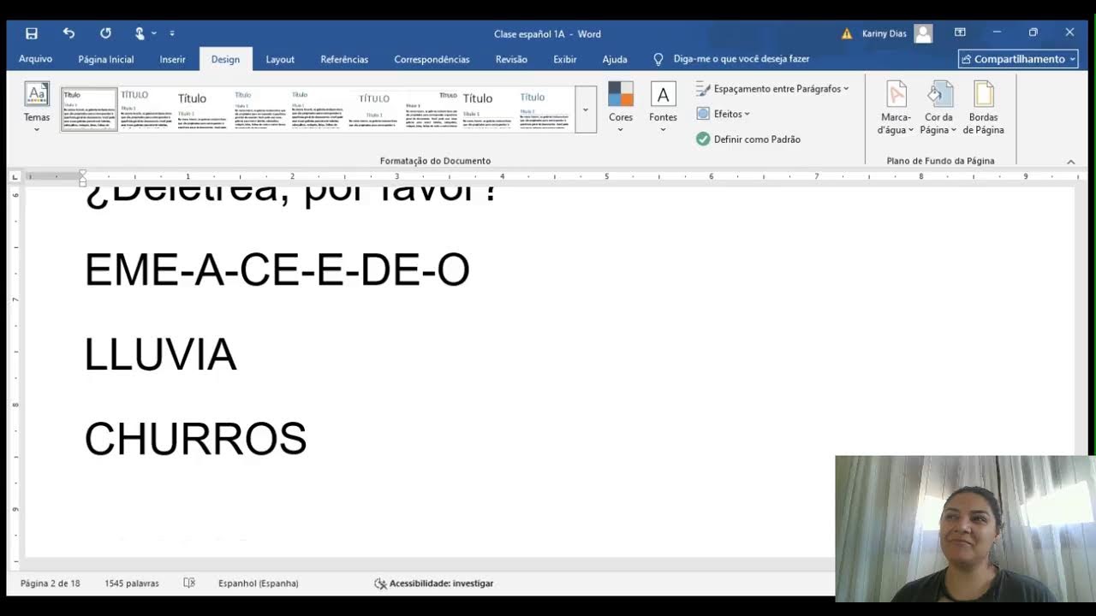Save the document with the floppy disk icon
Viewport: 1096px width, 616px height.
coord(32,33)
